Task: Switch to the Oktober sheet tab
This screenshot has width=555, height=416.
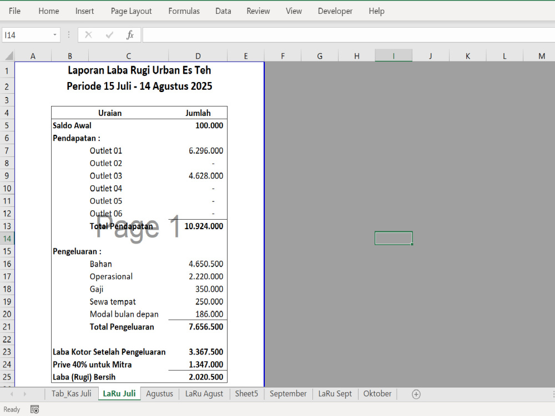Action: pos(377,394)
